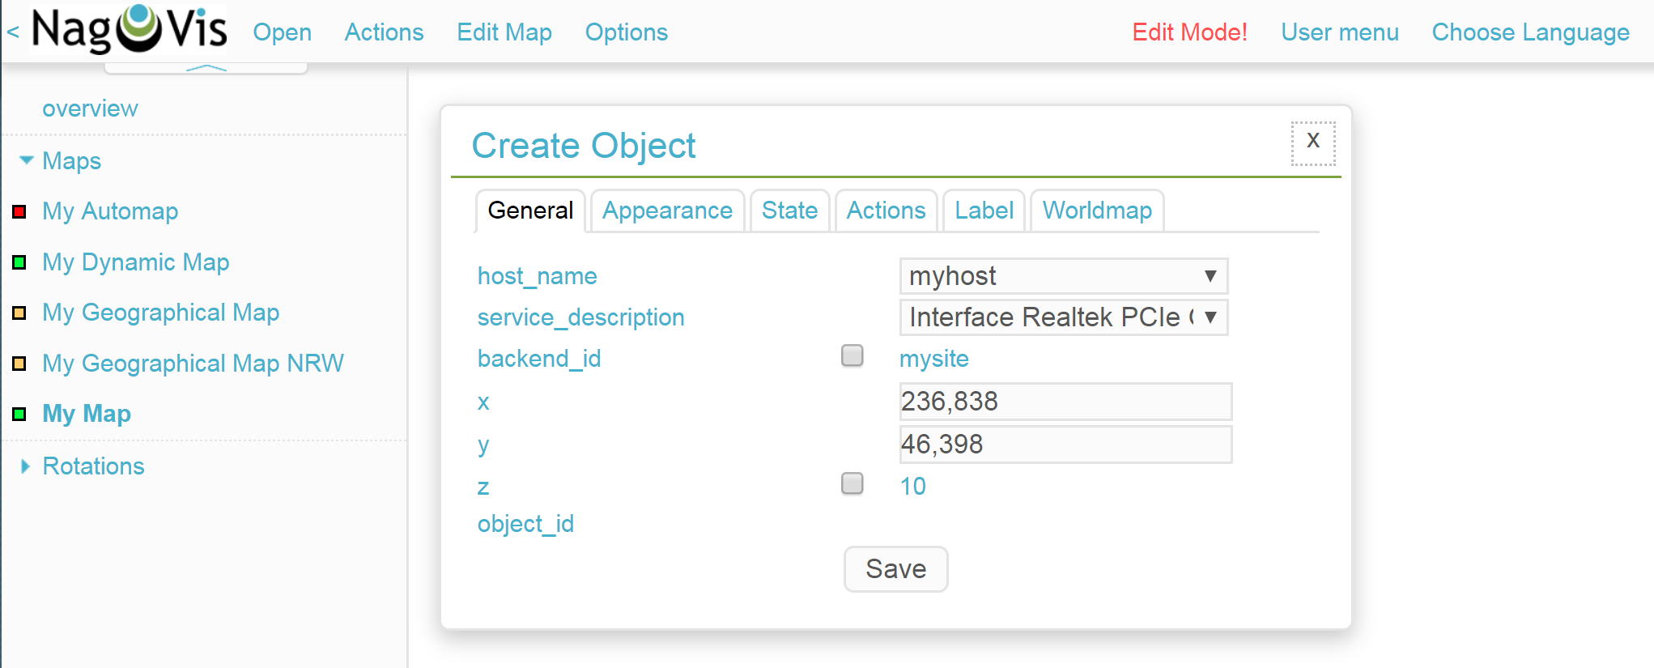Enable the z value checkbox

(x=852, y=484)
